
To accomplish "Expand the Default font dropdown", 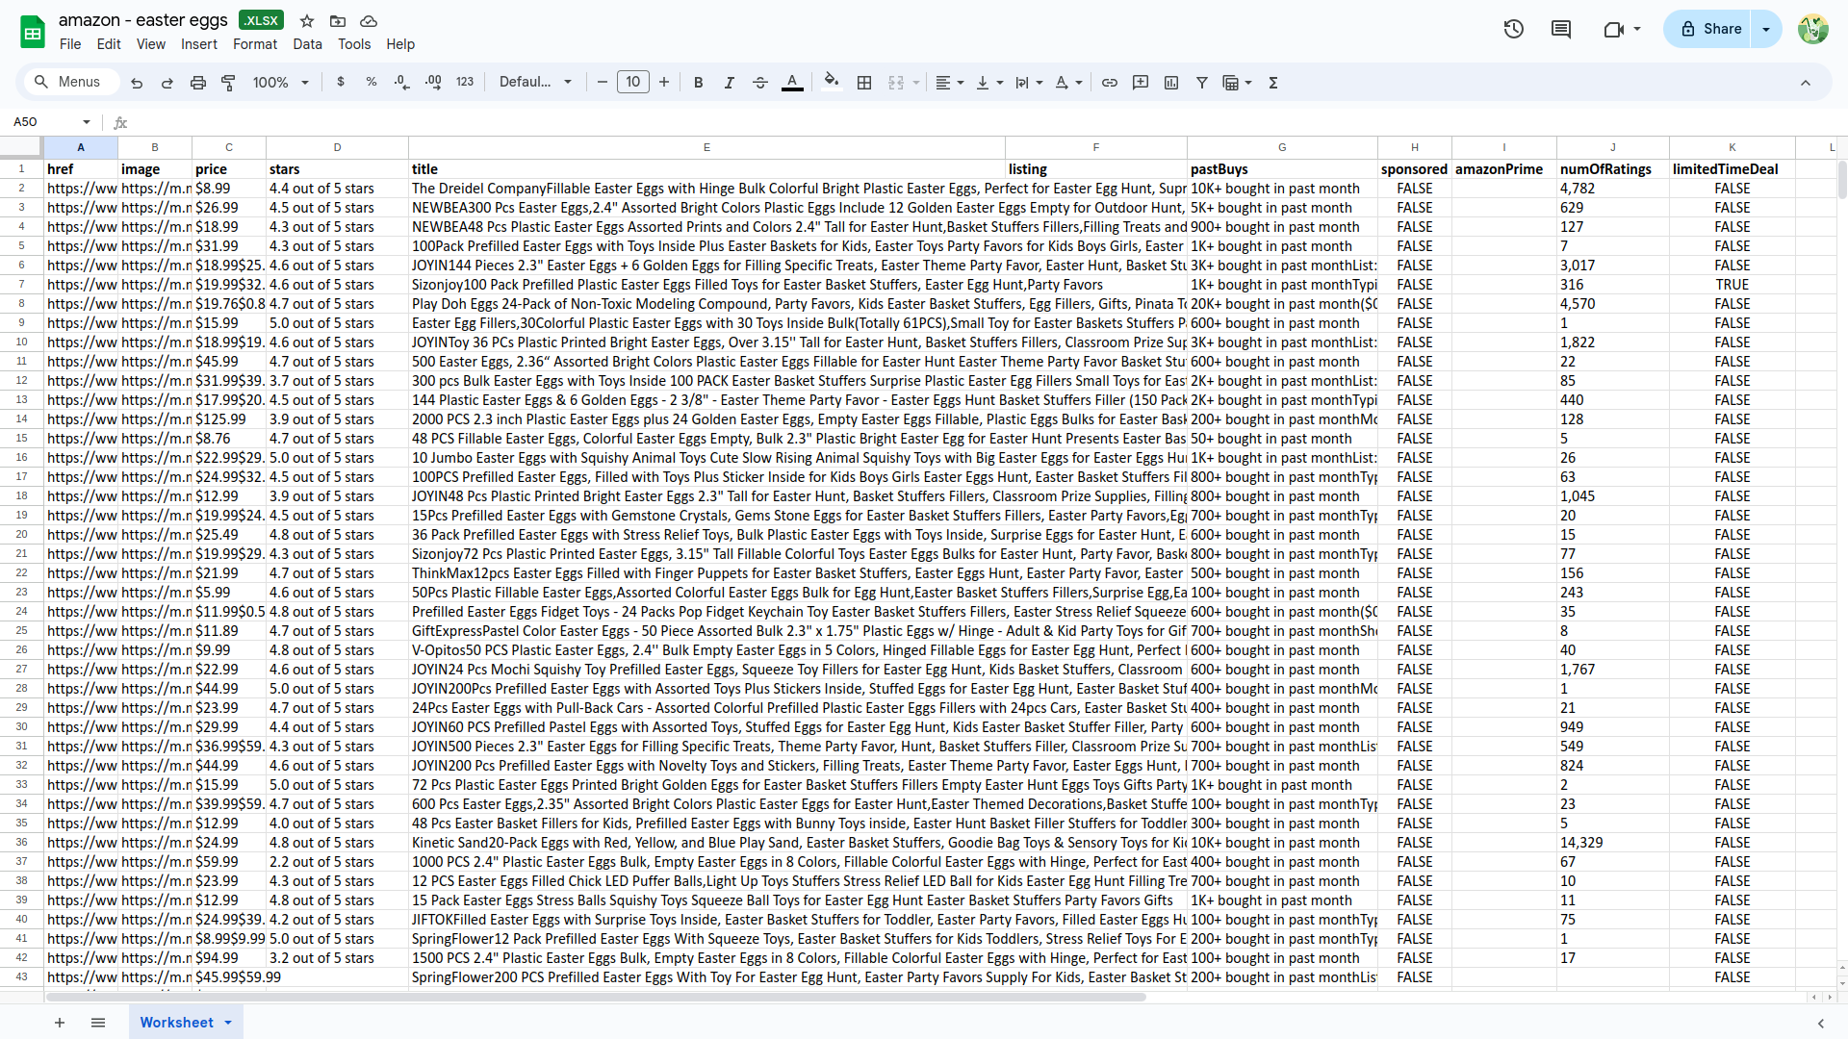I will [535, 83].
